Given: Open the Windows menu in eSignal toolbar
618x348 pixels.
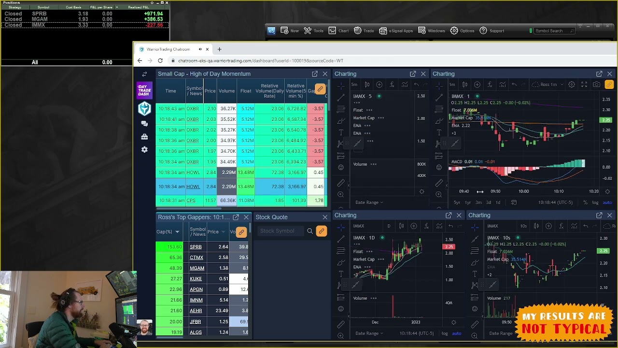Looking at the screenshot, I should (432, 31).
